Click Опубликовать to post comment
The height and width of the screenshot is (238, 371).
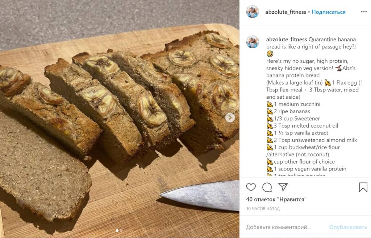(348, 227)
